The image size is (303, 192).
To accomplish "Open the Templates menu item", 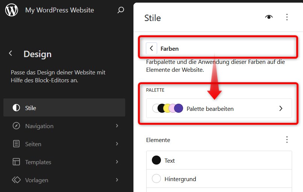I will 64,162.
